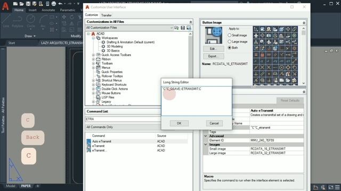Viewport: 341px width, 191px height.
Task: Click the Undo arrow in AutoCAD toolbar
Action: 60,4
